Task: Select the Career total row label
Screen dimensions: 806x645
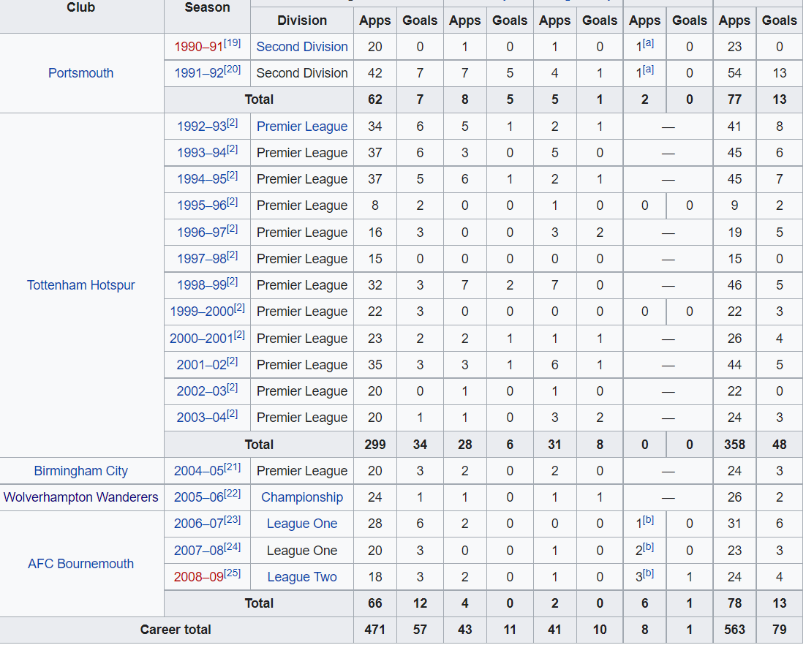Action: 176,630
